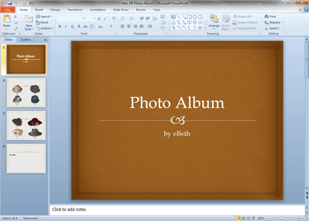Toggle Strikethrough formatting
309x221 pixels.
[86, 26]
